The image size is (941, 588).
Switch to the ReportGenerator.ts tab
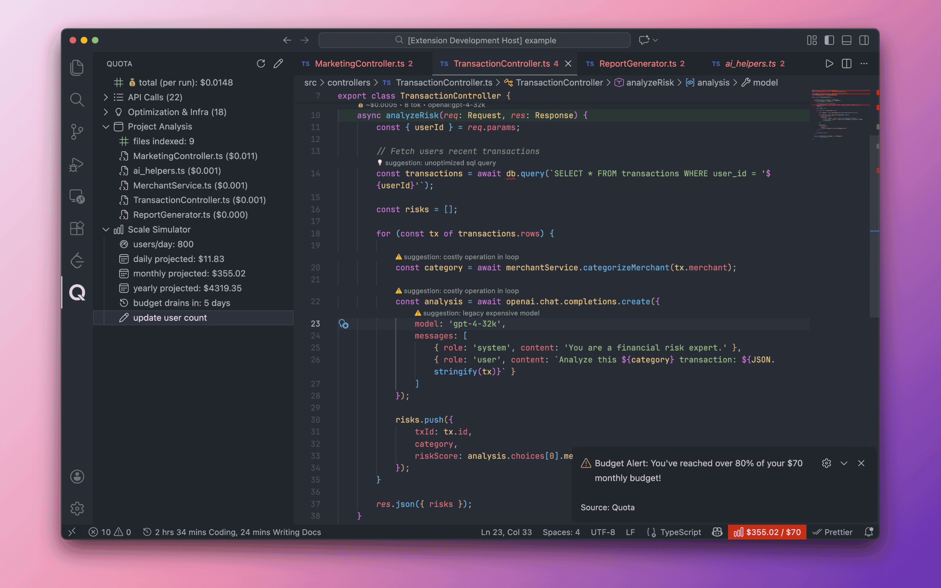641,63
